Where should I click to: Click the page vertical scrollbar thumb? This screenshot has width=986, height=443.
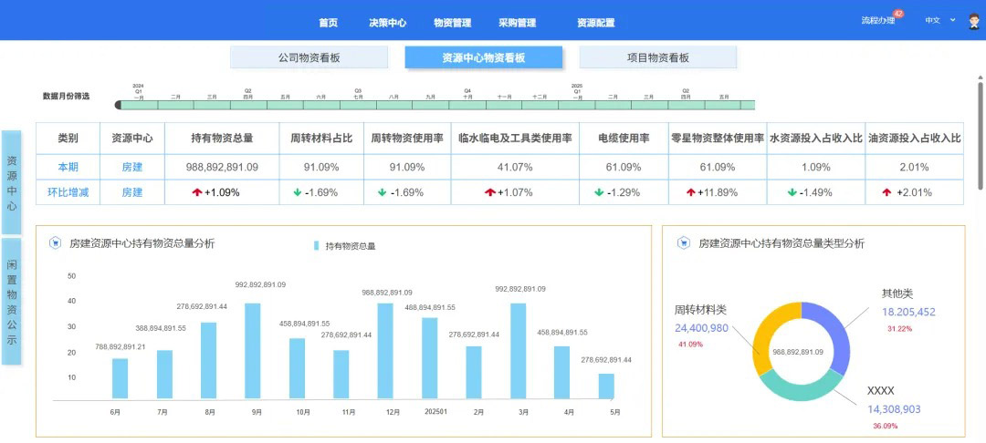pos(980,135)
